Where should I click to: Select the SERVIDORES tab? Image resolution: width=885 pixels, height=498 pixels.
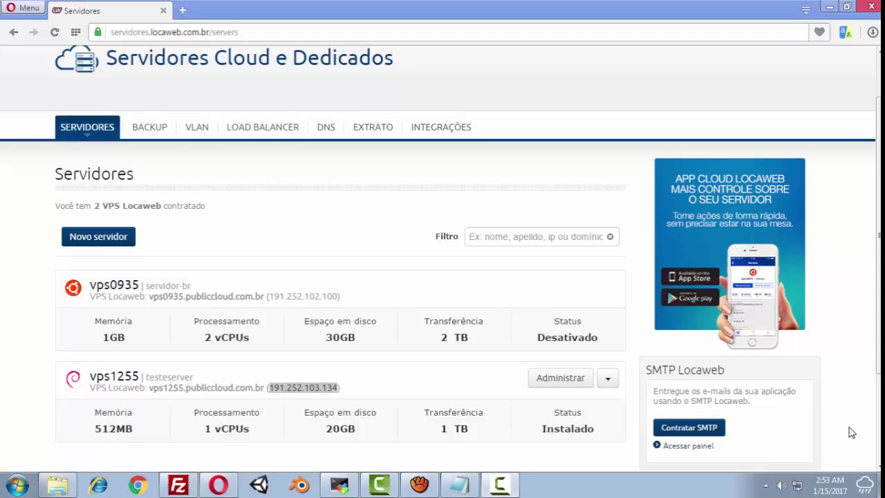[87, 127]
